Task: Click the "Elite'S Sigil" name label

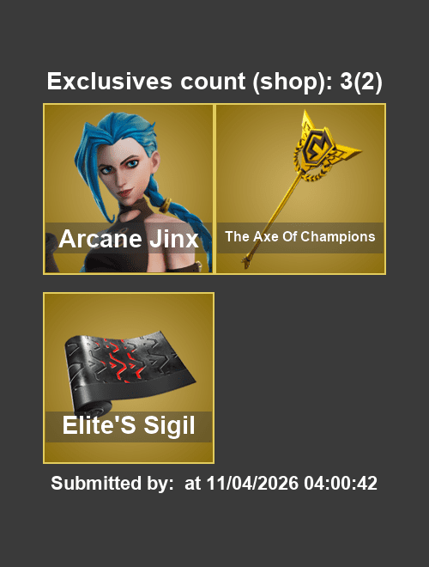Action: pyautogui.click(x=129, y=425)
